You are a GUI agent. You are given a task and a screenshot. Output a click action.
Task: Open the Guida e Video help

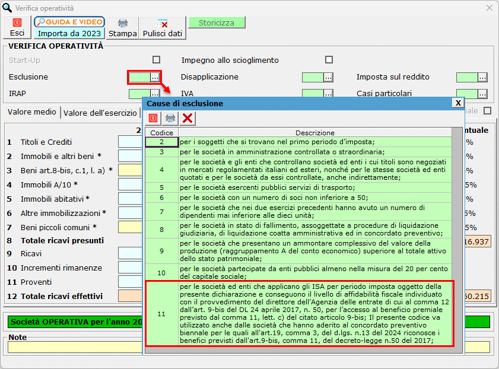point(69,22)
